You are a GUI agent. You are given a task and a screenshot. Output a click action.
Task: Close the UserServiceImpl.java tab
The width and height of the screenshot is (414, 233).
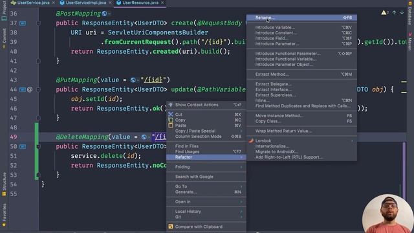110,3
